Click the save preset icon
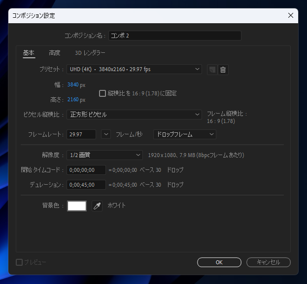Viewport: 307px width, 284px height. [x=212, y=70]
